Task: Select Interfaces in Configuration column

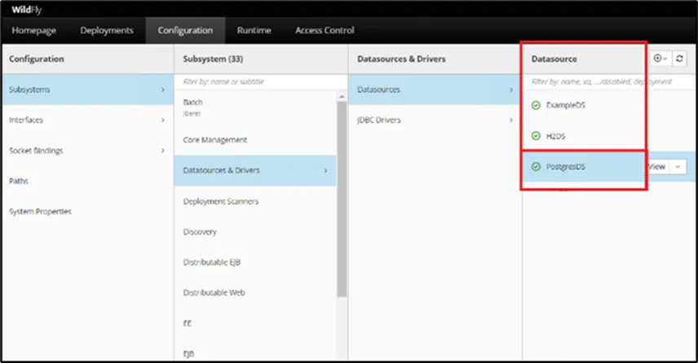Action: coord(88,120)
